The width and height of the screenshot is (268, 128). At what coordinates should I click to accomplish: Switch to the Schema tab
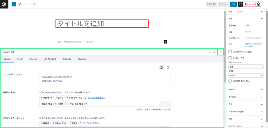tap(33, 59)
